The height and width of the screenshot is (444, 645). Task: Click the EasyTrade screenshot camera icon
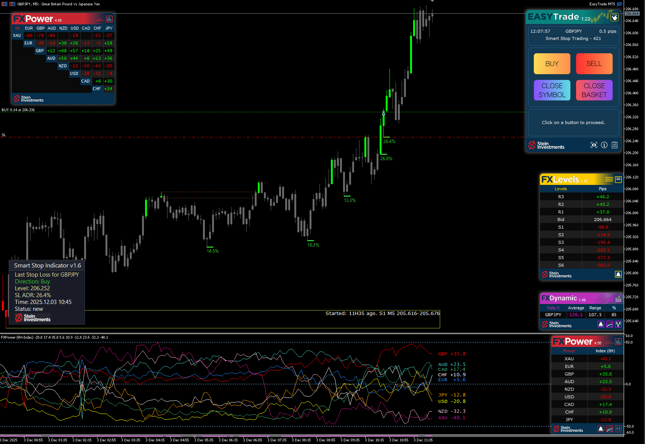tap(594, 145)
